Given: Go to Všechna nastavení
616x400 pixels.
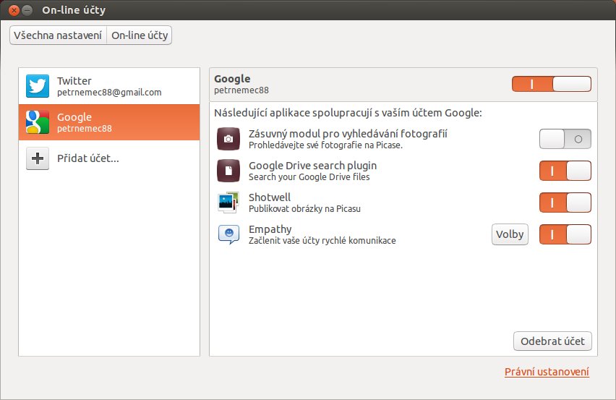Looking at the screenshot, I should pyautogui.click(x=58, y=35).
